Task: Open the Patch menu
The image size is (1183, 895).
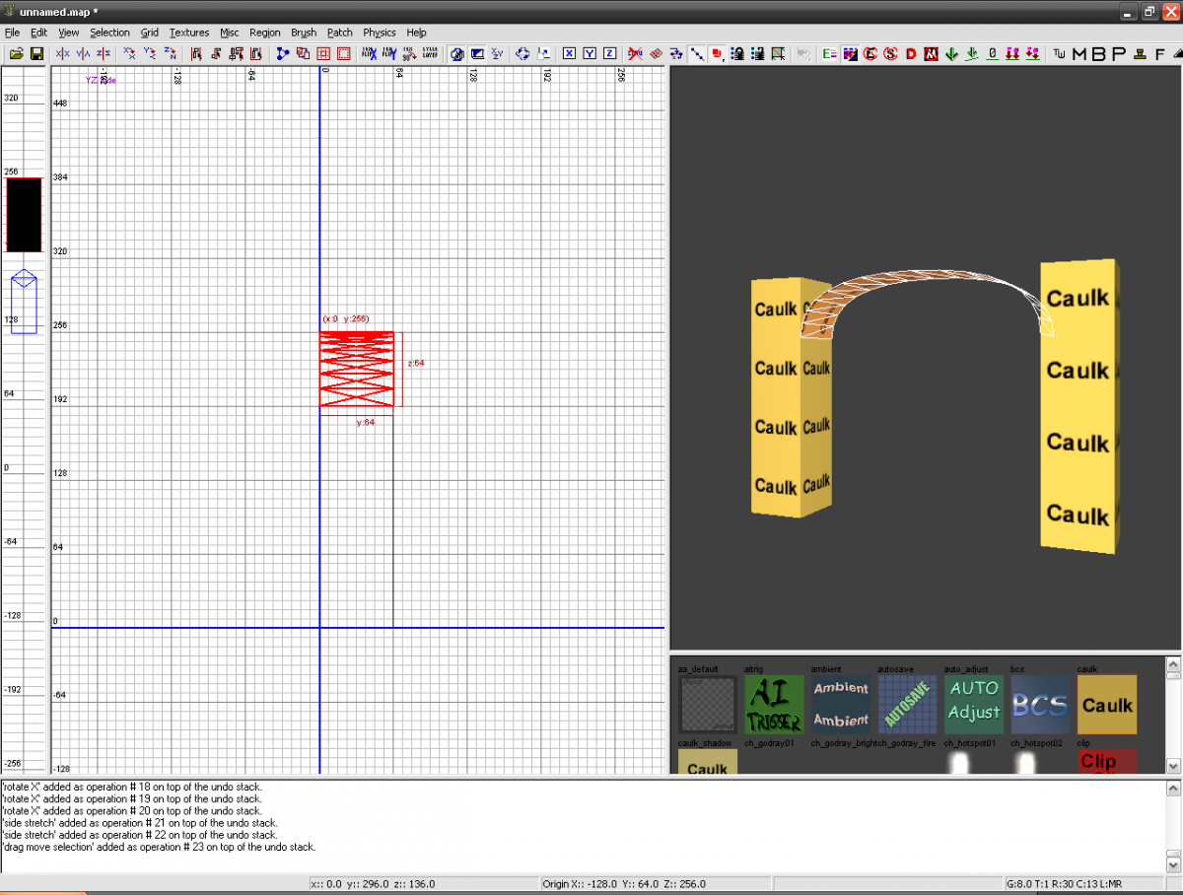Action: click(340, 33)
